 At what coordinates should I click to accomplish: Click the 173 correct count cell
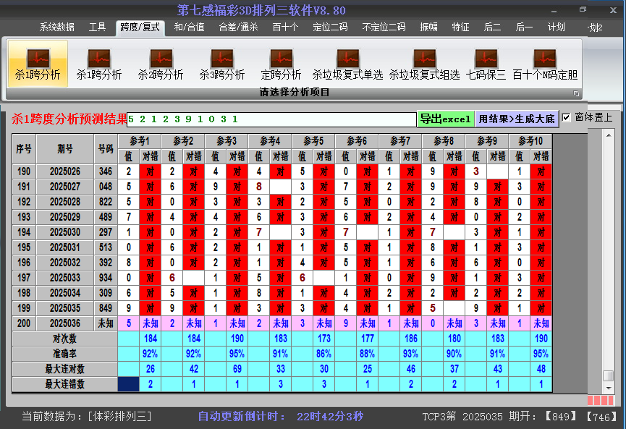coord(323,339)
